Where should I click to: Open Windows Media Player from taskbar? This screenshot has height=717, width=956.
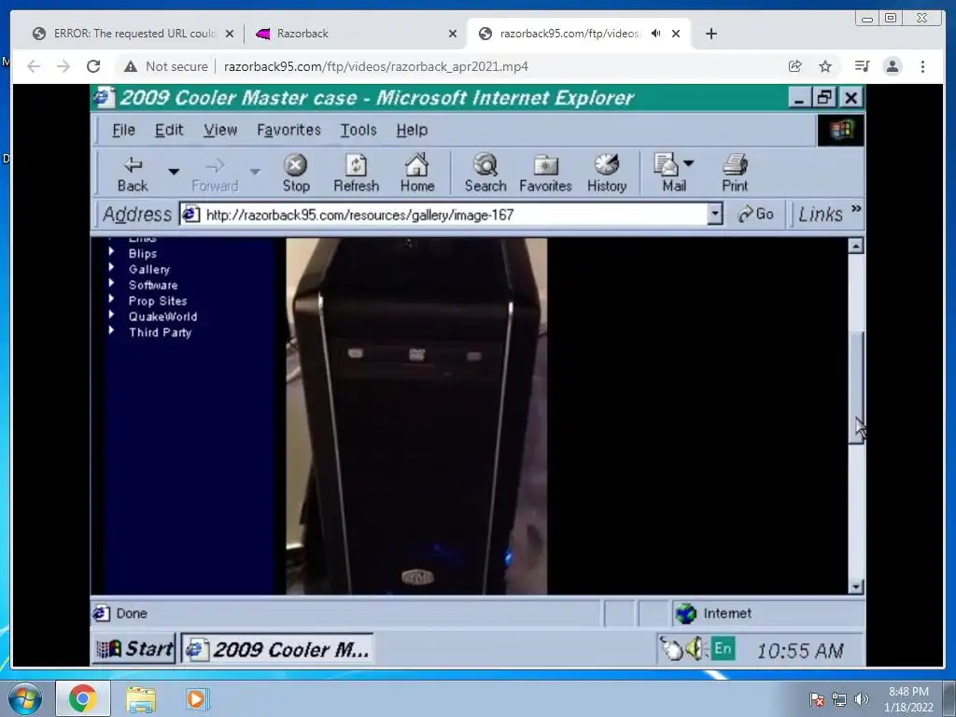pos(196,698)
